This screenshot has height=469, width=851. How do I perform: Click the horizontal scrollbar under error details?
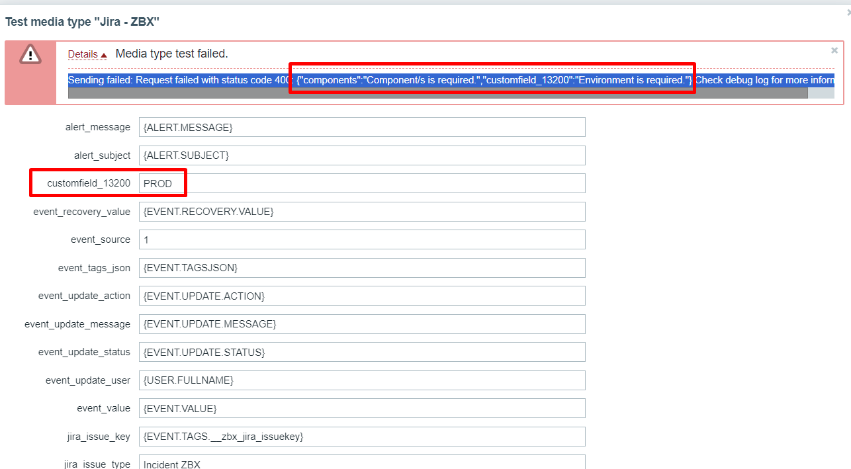[x=438, y=93]
